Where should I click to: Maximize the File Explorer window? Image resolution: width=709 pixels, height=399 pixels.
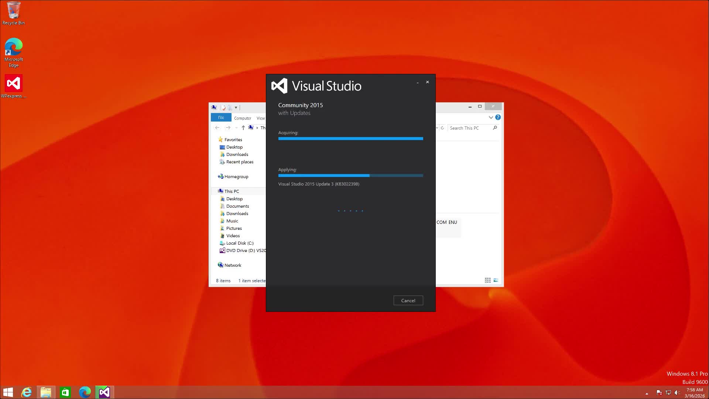pos(480,106)
